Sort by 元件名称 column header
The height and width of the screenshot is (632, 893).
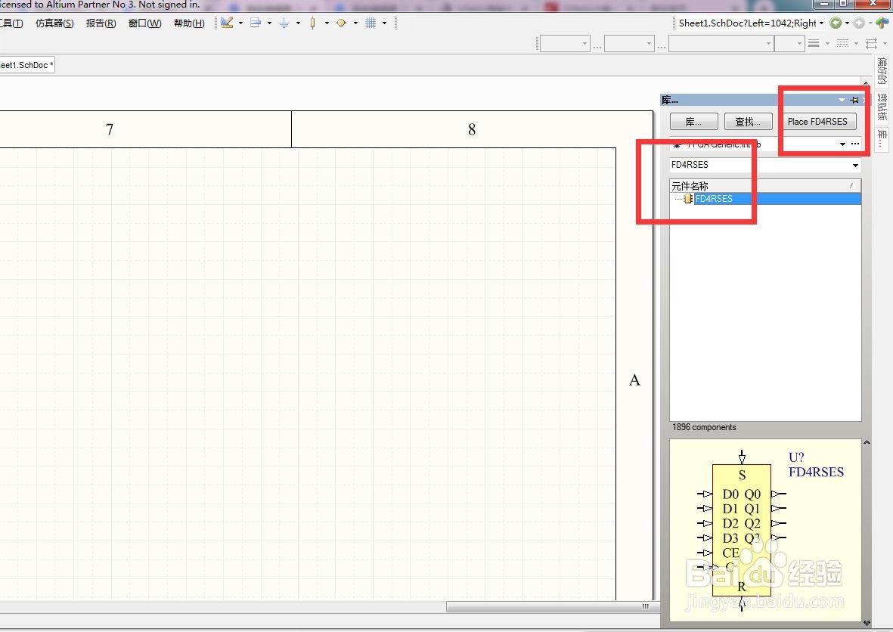tap(765, 186)
